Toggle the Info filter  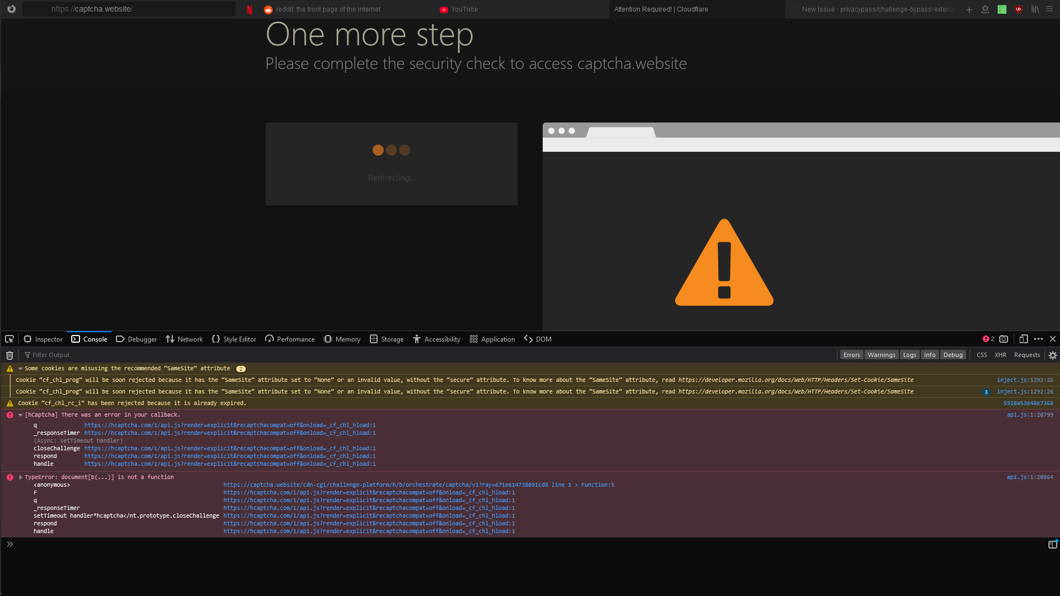930,355
